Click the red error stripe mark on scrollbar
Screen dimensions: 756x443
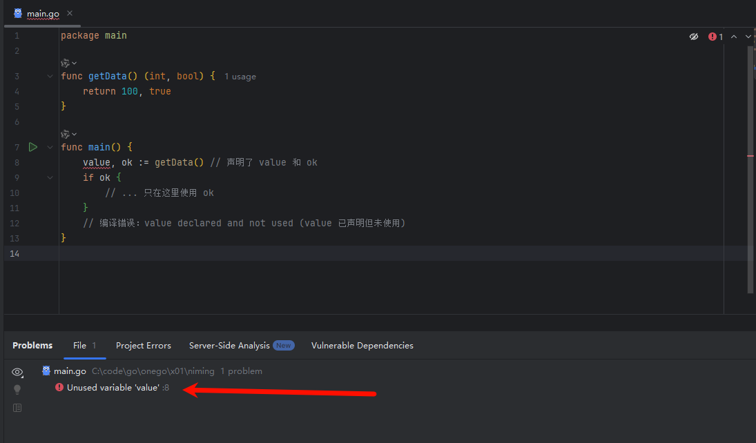coord(750,156)
